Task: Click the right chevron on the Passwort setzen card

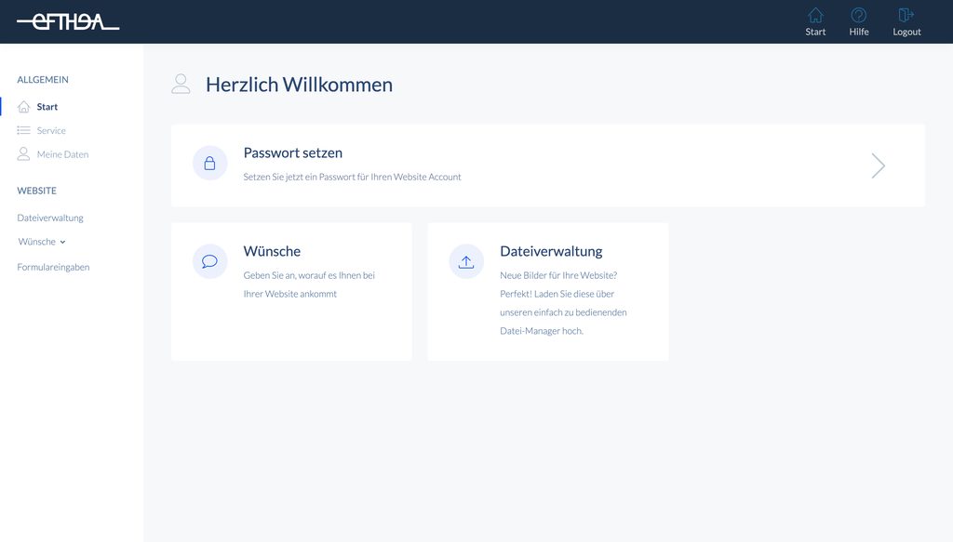Action: (878, 165)
